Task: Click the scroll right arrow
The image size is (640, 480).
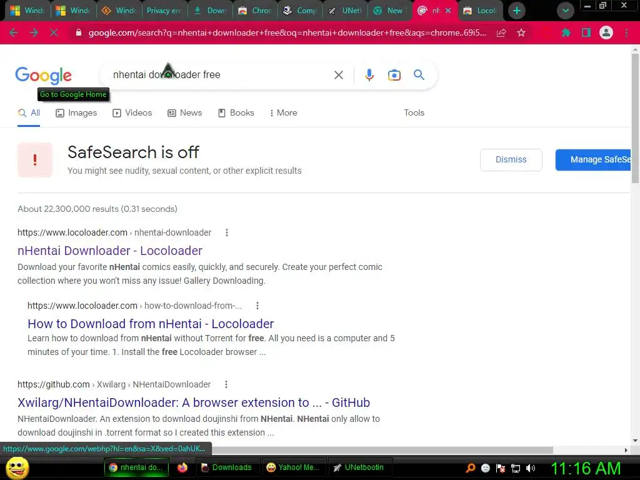Action: pyautogui.click(x=626, y=450)
